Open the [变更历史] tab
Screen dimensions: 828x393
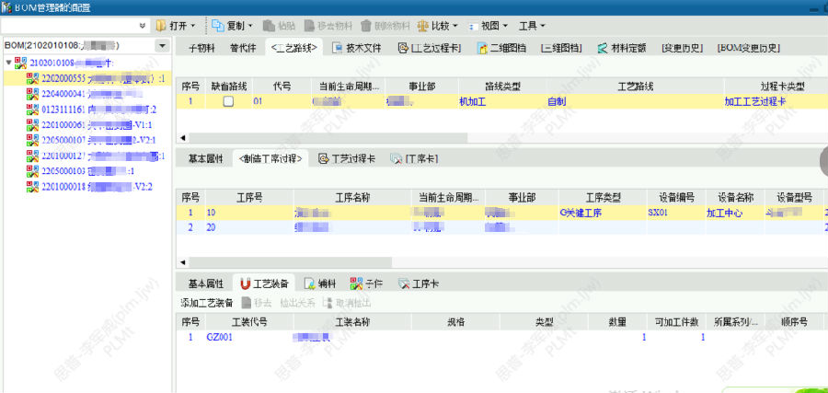coord(682,48)
